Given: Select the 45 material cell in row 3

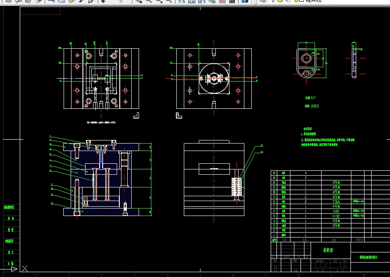Looking at the screenshot, I should pyautogui.click(x=336, y=226).
